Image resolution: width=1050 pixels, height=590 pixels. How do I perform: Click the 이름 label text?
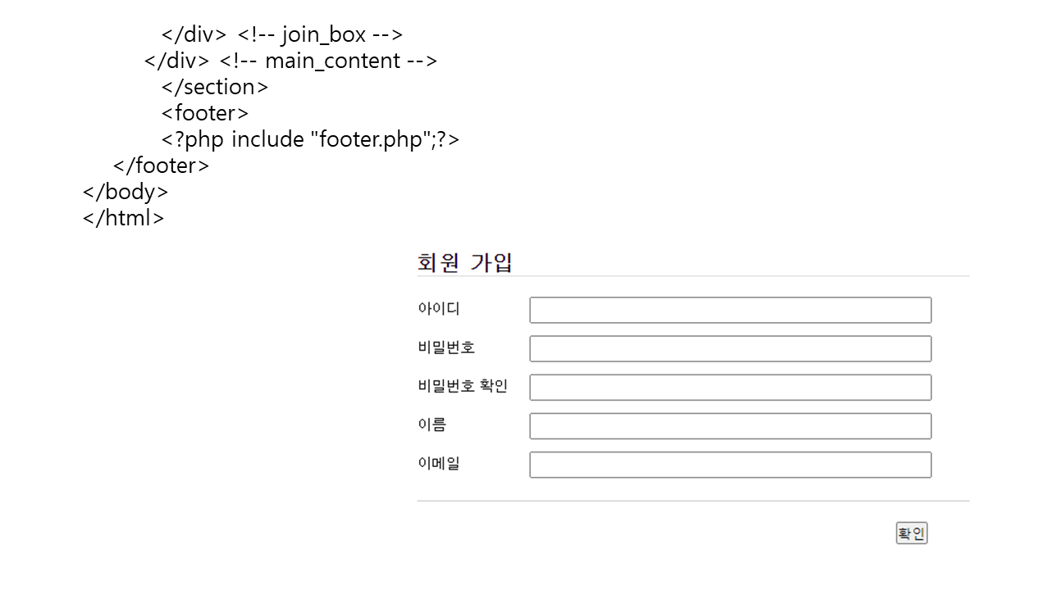click(x=432, y=424)
